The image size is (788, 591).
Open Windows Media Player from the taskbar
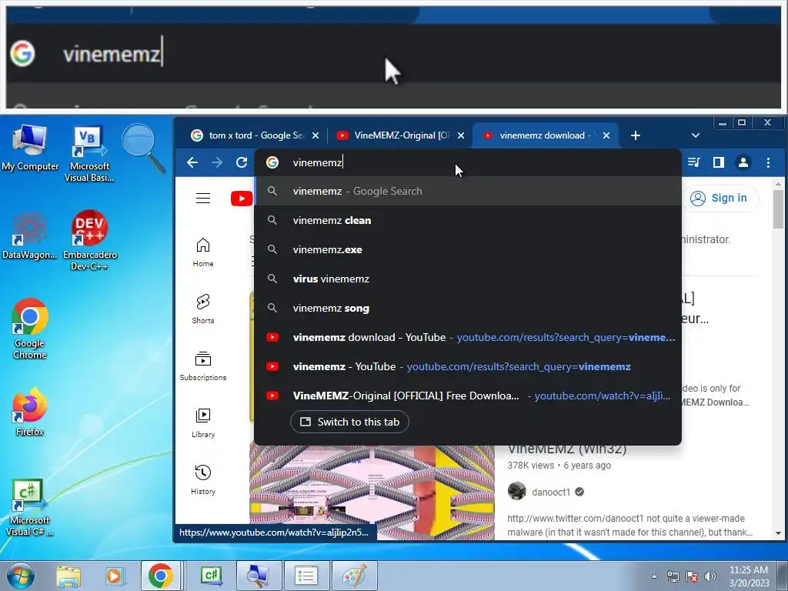[x=115, y=576]
